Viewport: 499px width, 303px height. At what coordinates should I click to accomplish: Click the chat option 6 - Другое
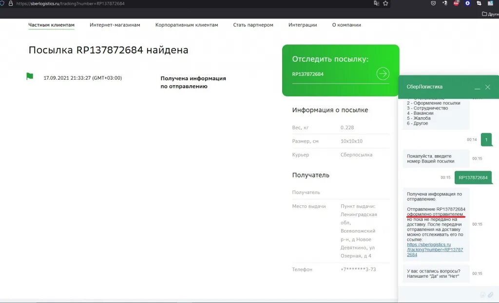tap(417, 123)
